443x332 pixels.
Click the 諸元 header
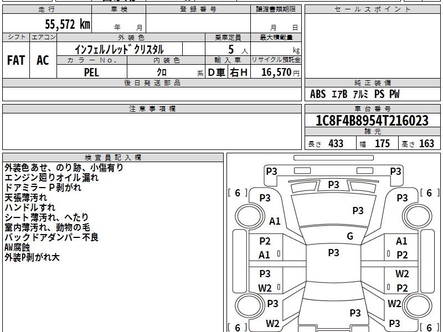[x=372, y=131]
